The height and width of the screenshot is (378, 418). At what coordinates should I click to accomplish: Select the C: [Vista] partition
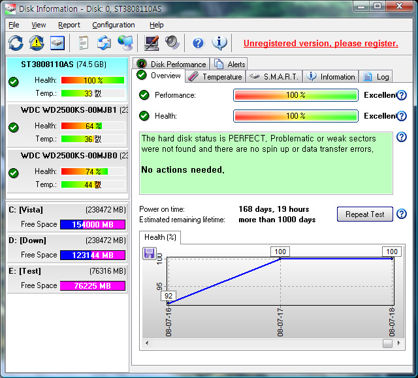(67, 217)
